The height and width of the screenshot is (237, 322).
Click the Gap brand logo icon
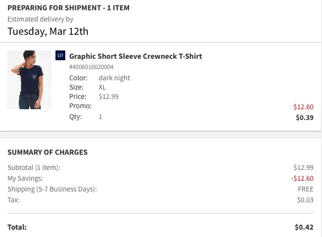(x=60, y=55)
